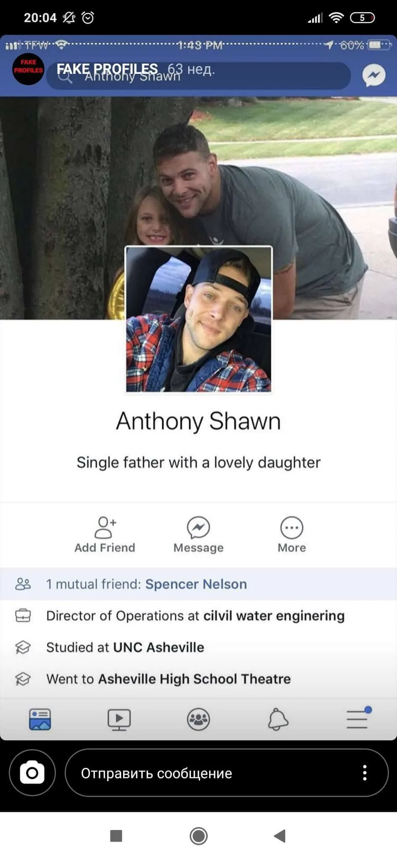Open mutual friend Spencer Nelson link
The height and width of the screenshot is (860, 397).
click(x=196, y=584)
